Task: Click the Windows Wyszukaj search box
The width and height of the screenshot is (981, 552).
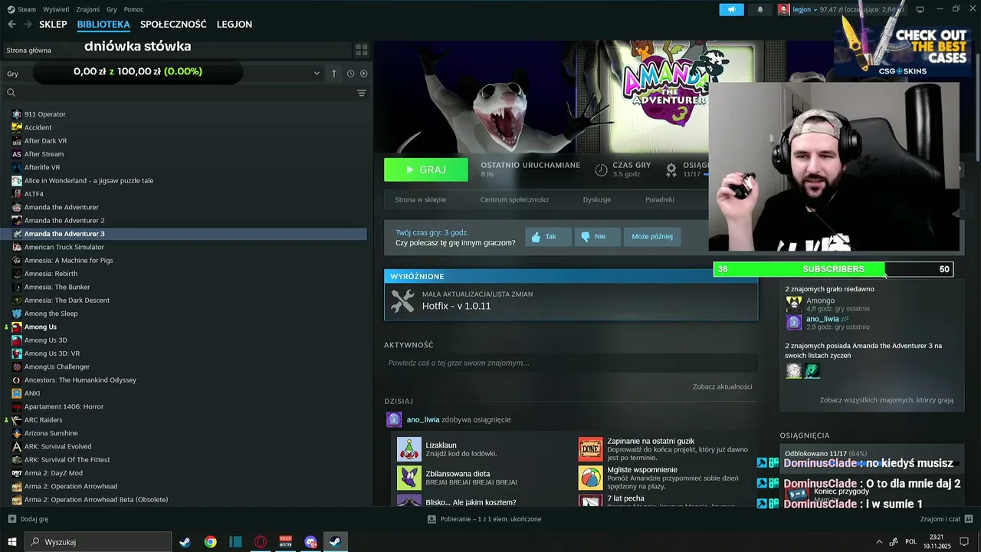Action: point(98,542)
